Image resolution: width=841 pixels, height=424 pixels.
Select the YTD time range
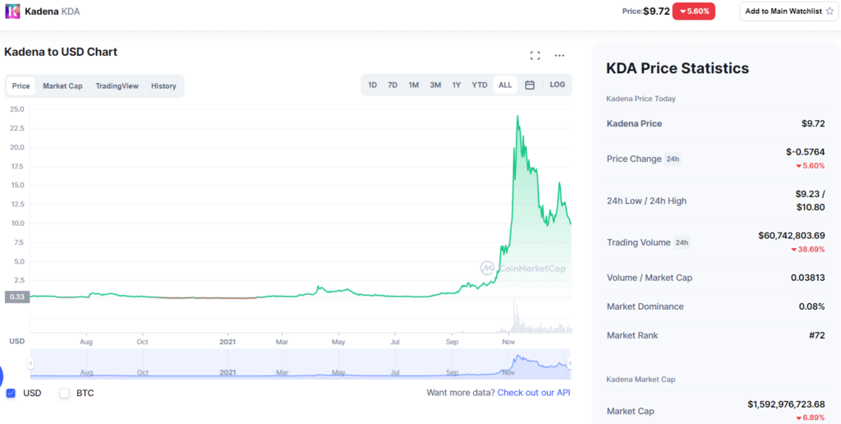pos(480,85)
